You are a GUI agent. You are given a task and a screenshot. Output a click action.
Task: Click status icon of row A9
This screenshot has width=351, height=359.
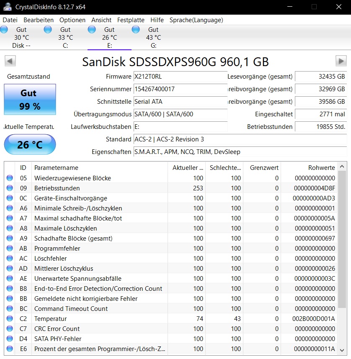[x=10, y=238]
